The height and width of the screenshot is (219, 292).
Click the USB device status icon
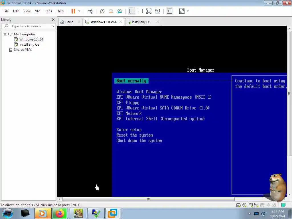[274, 205]
